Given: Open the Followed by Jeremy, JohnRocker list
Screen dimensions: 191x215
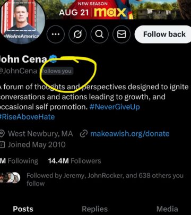Looking at the screenshot, I should pos(105,179).
